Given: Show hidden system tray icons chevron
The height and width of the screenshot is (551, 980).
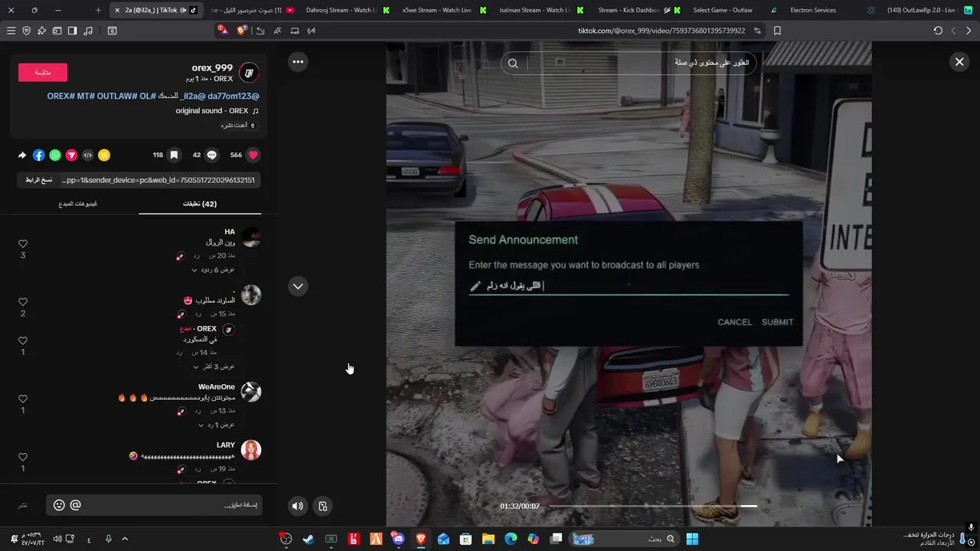Looking at the screenshot, I should pyautogui.click(x=125, y=539).
